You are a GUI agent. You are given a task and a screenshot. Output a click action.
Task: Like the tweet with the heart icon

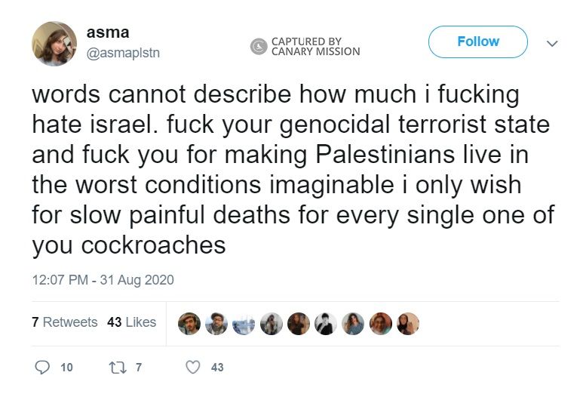[193, 368]
